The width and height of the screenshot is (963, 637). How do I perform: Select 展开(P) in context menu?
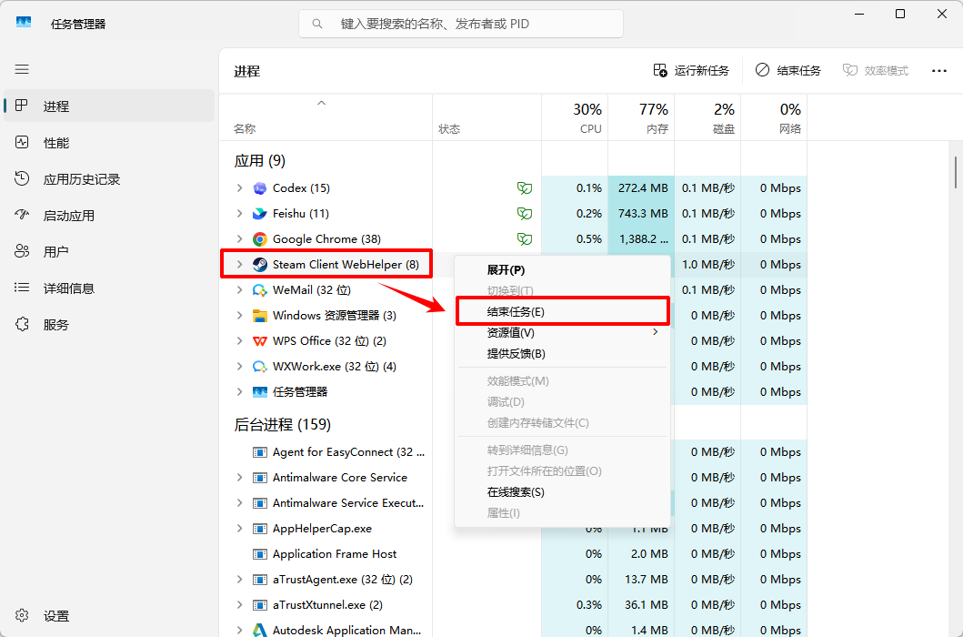click(563, 270)
